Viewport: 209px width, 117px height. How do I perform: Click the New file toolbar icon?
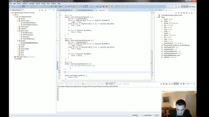click(x=11, y=6)
